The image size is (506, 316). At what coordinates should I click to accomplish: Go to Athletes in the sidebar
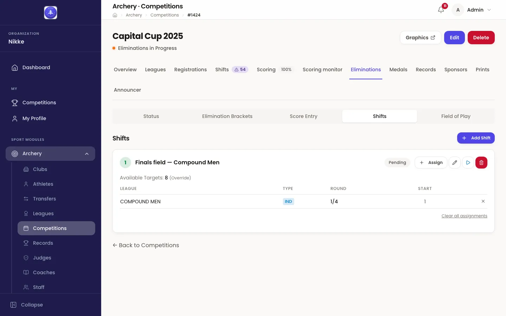click(x=56, y=184)
